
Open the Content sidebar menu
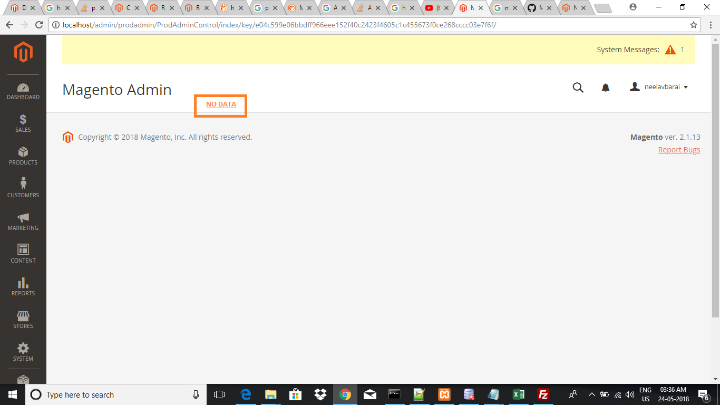coord(23,254)
